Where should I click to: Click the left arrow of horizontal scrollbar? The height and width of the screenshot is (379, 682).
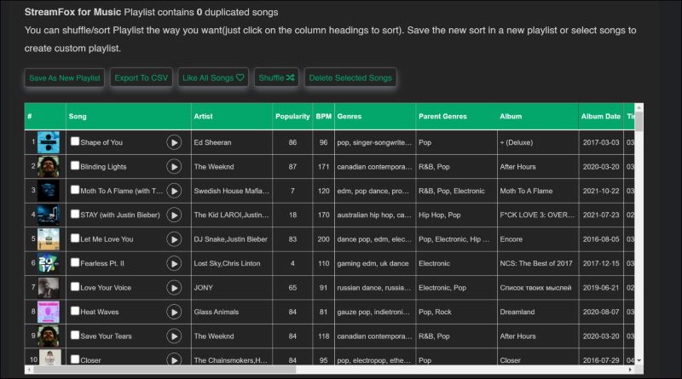point(29,370)
